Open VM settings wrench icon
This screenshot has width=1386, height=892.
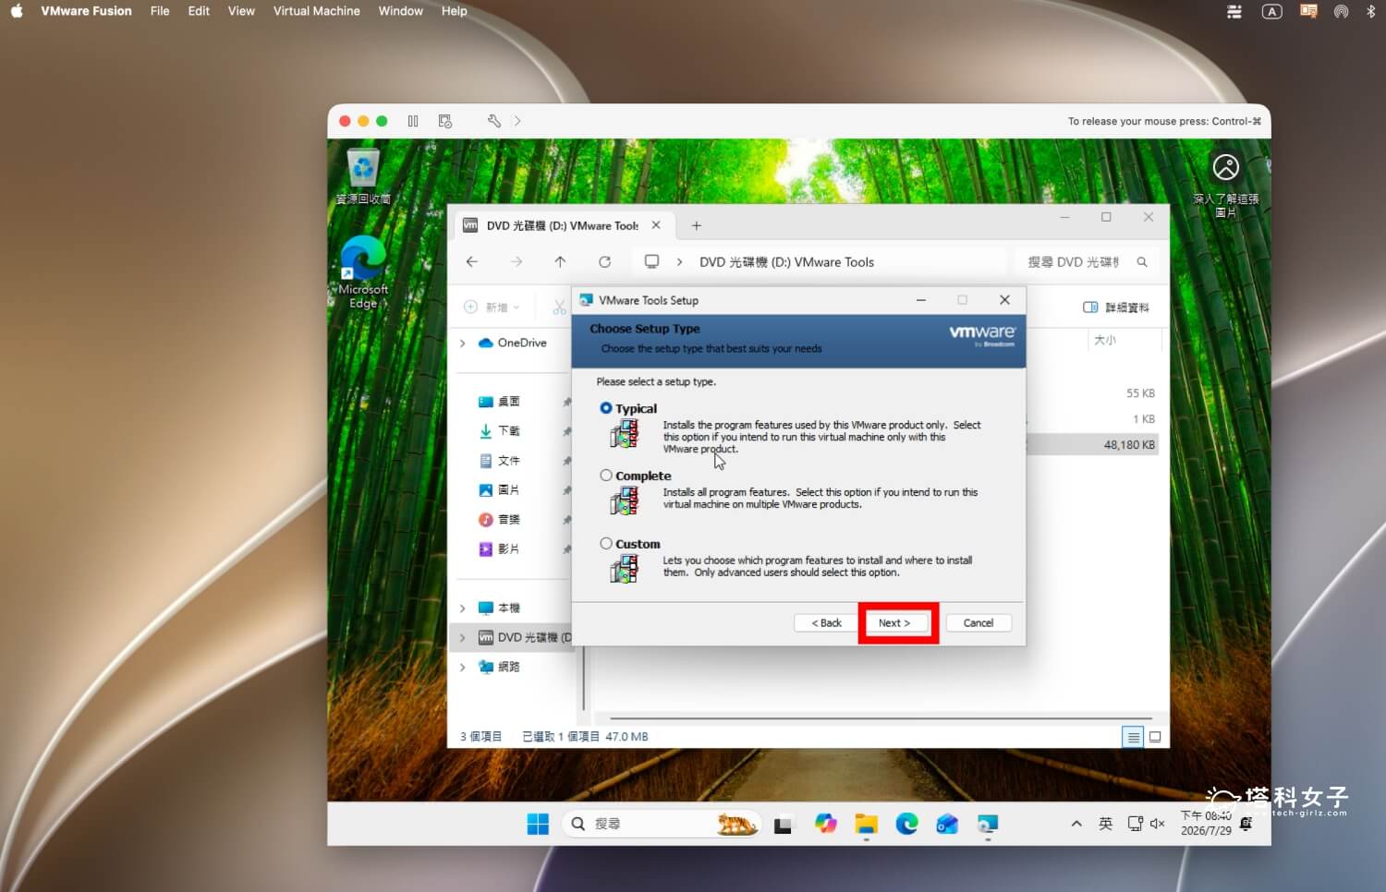tap(494, 121)
